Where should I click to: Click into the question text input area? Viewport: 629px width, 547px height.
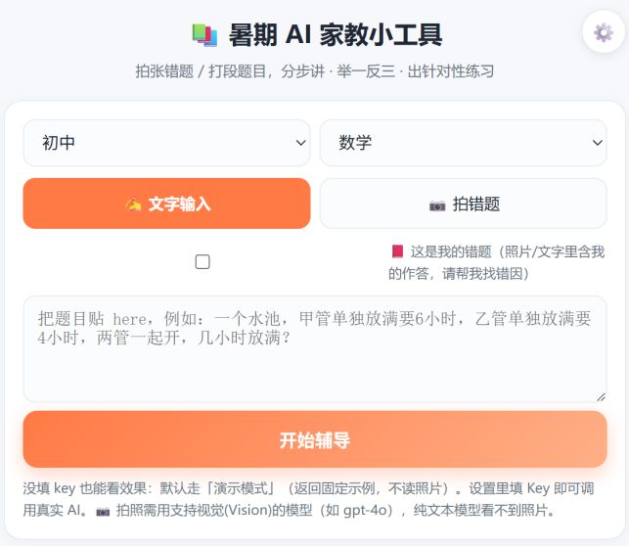click(315, 349)
